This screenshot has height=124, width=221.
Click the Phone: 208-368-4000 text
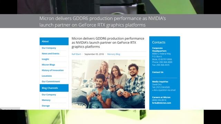click(162, 62)
